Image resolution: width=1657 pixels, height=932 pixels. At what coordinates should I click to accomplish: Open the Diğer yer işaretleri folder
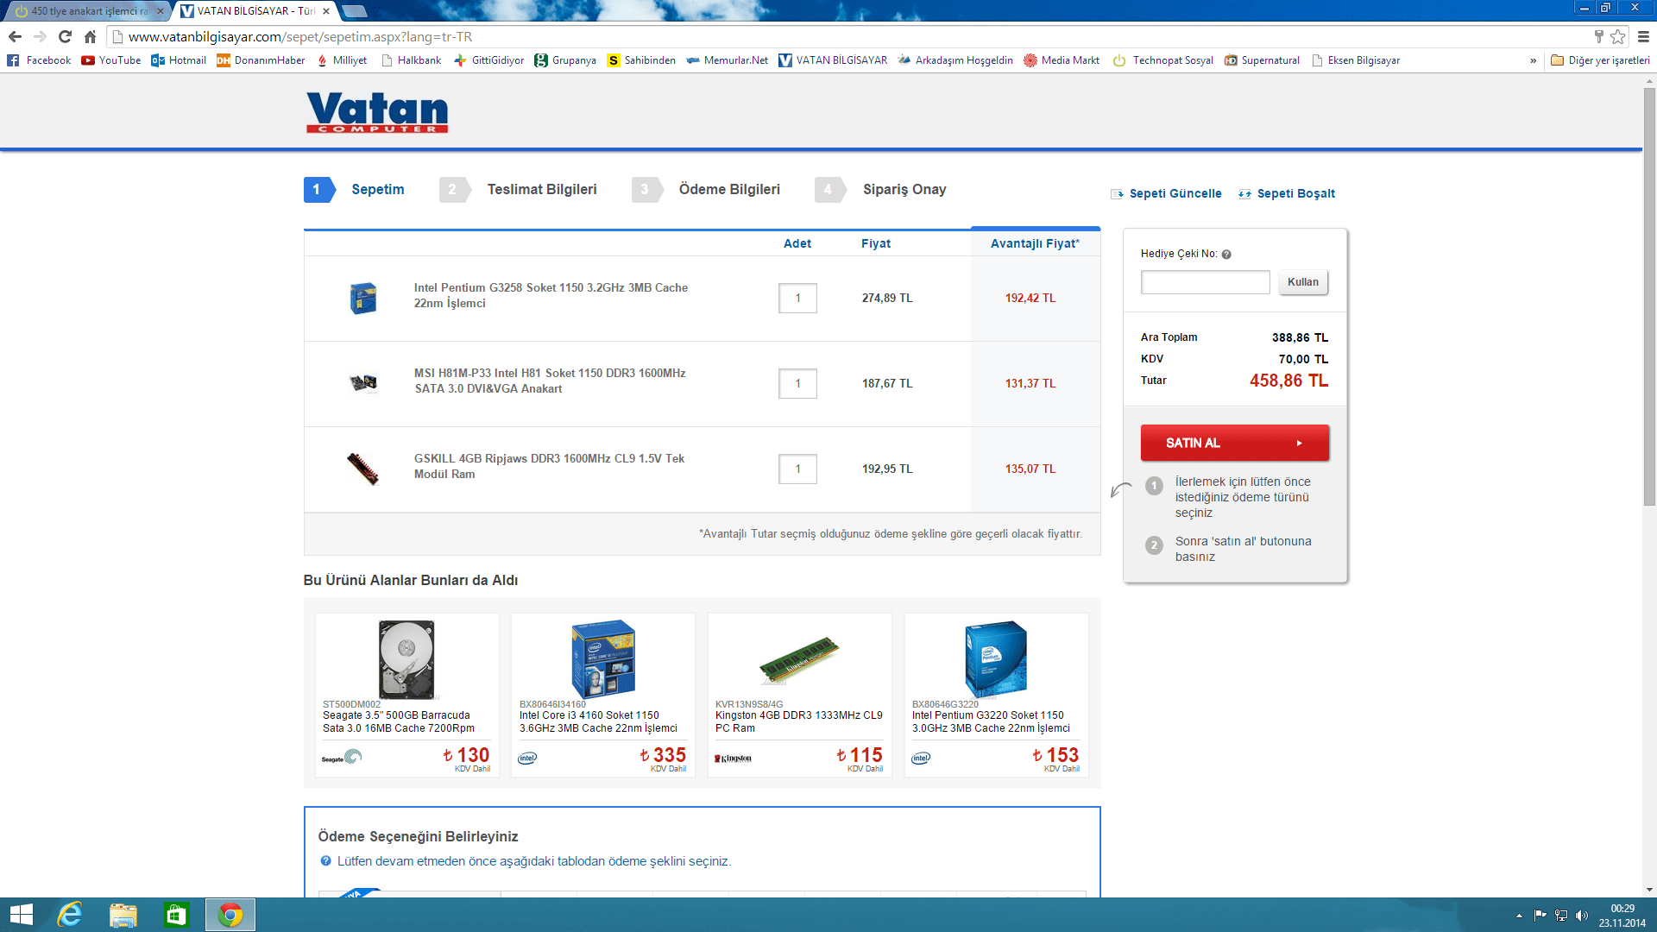point(1599,60)
